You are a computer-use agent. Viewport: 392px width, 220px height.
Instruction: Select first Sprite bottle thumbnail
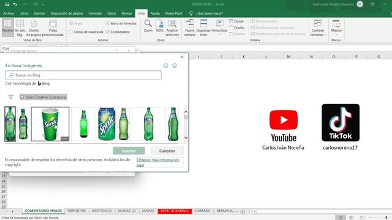[10, 124]
